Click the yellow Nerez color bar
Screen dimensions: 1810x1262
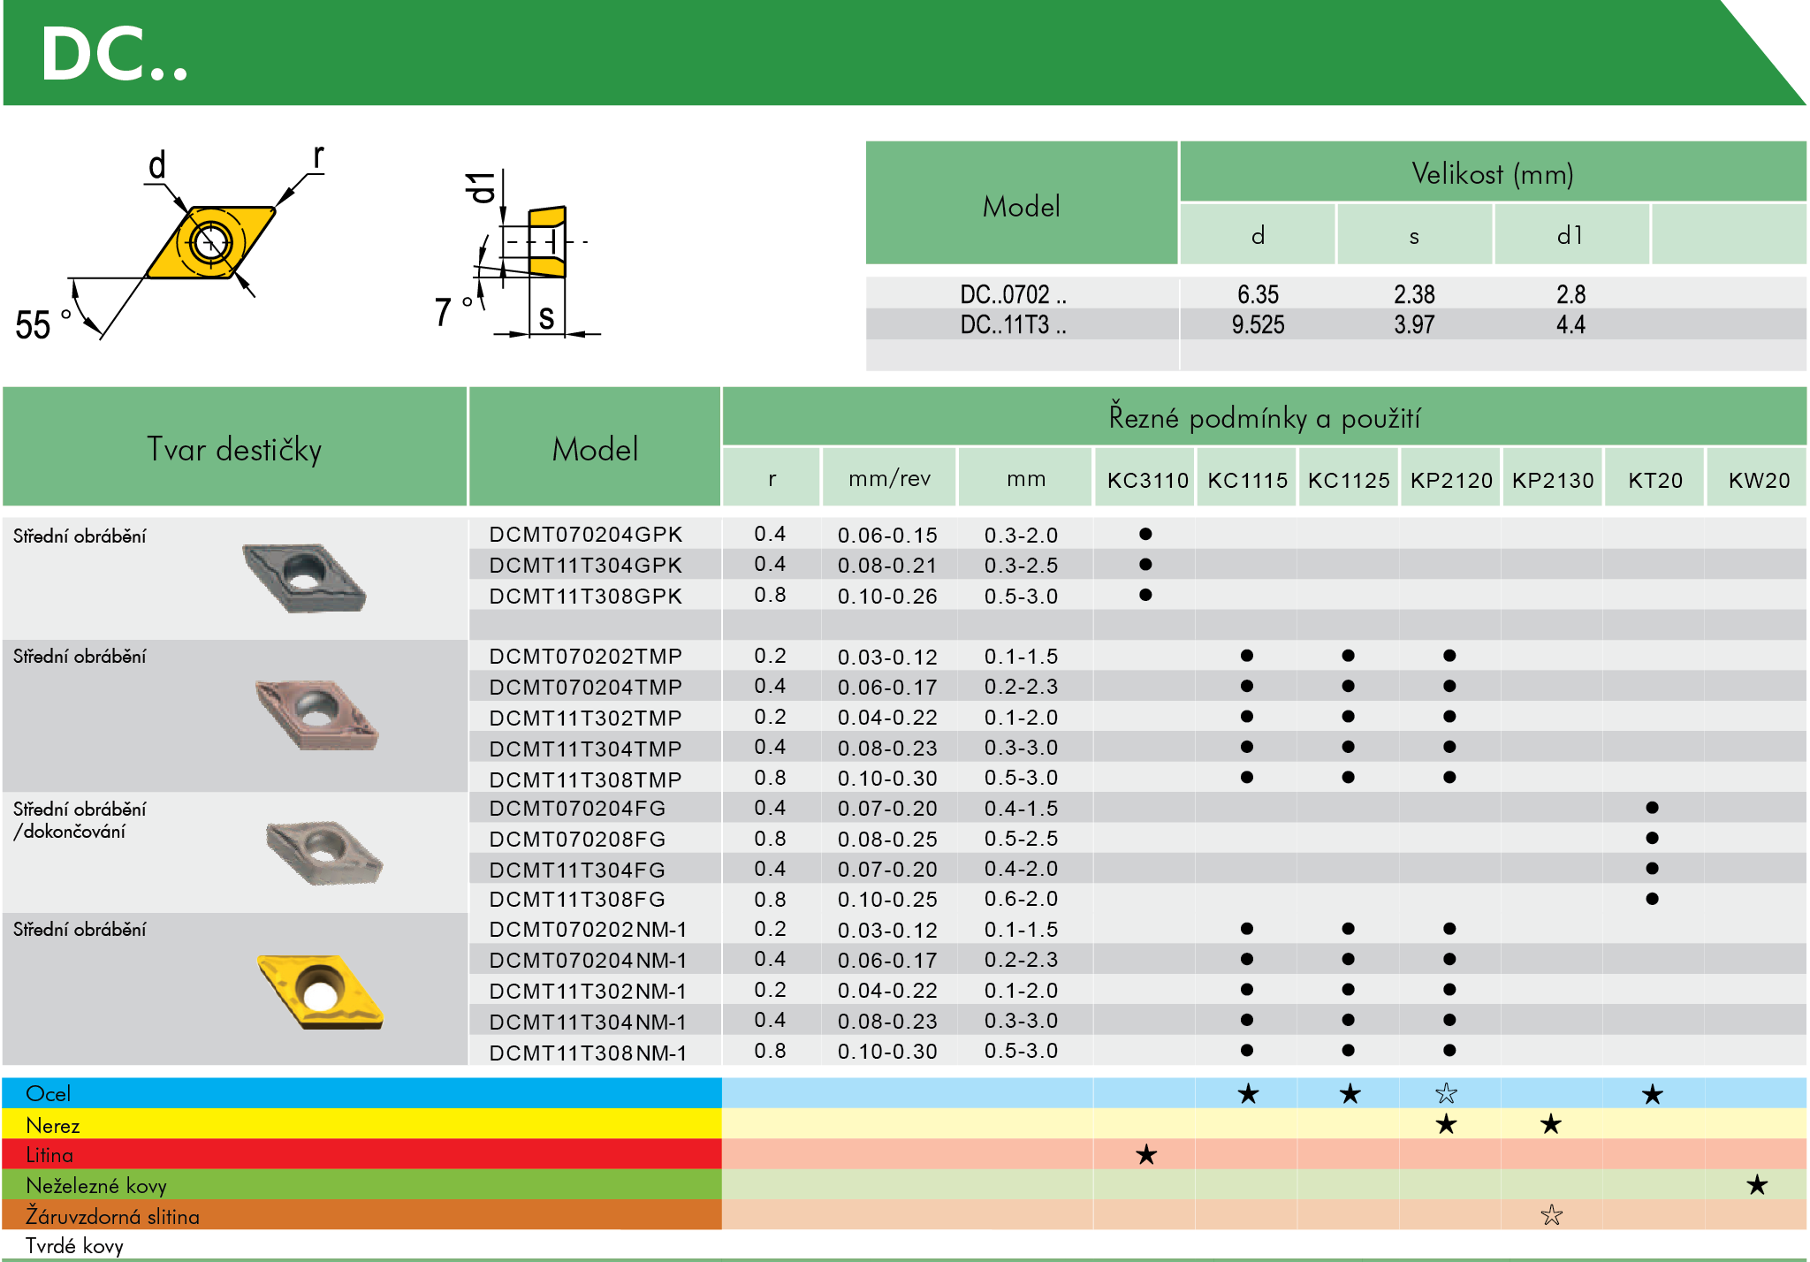coord(362,1124)
